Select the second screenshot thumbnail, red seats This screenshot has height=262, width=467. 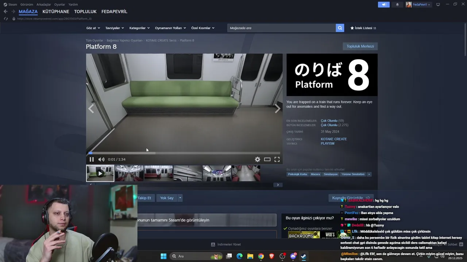(x=130, y=173)
